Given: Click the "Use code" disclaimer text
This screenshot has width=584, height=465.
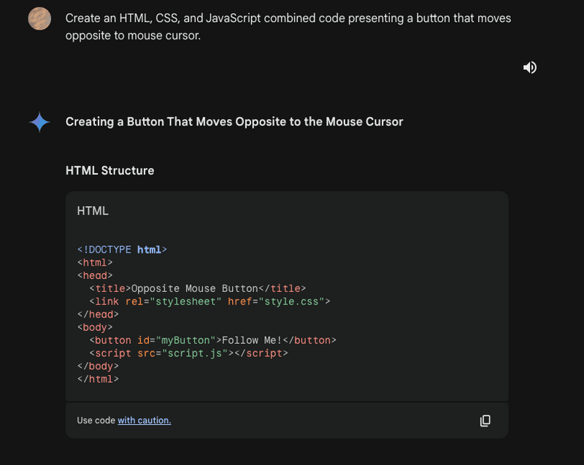Looking at the screenshot, I should [x=96, y=420].
